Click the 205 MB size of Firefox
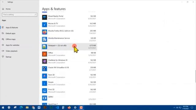 click(x=93, y=31)
